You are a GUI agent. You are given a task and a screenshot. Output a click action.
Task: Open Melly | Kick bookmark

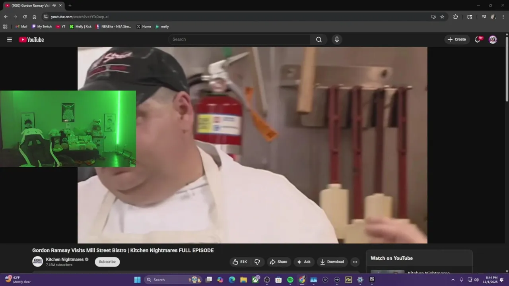81,27
